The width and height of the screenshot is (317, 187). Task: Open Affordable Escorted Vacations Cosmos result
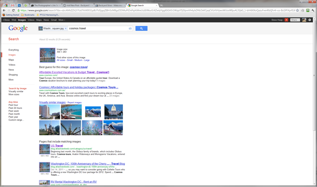[74, 72]
